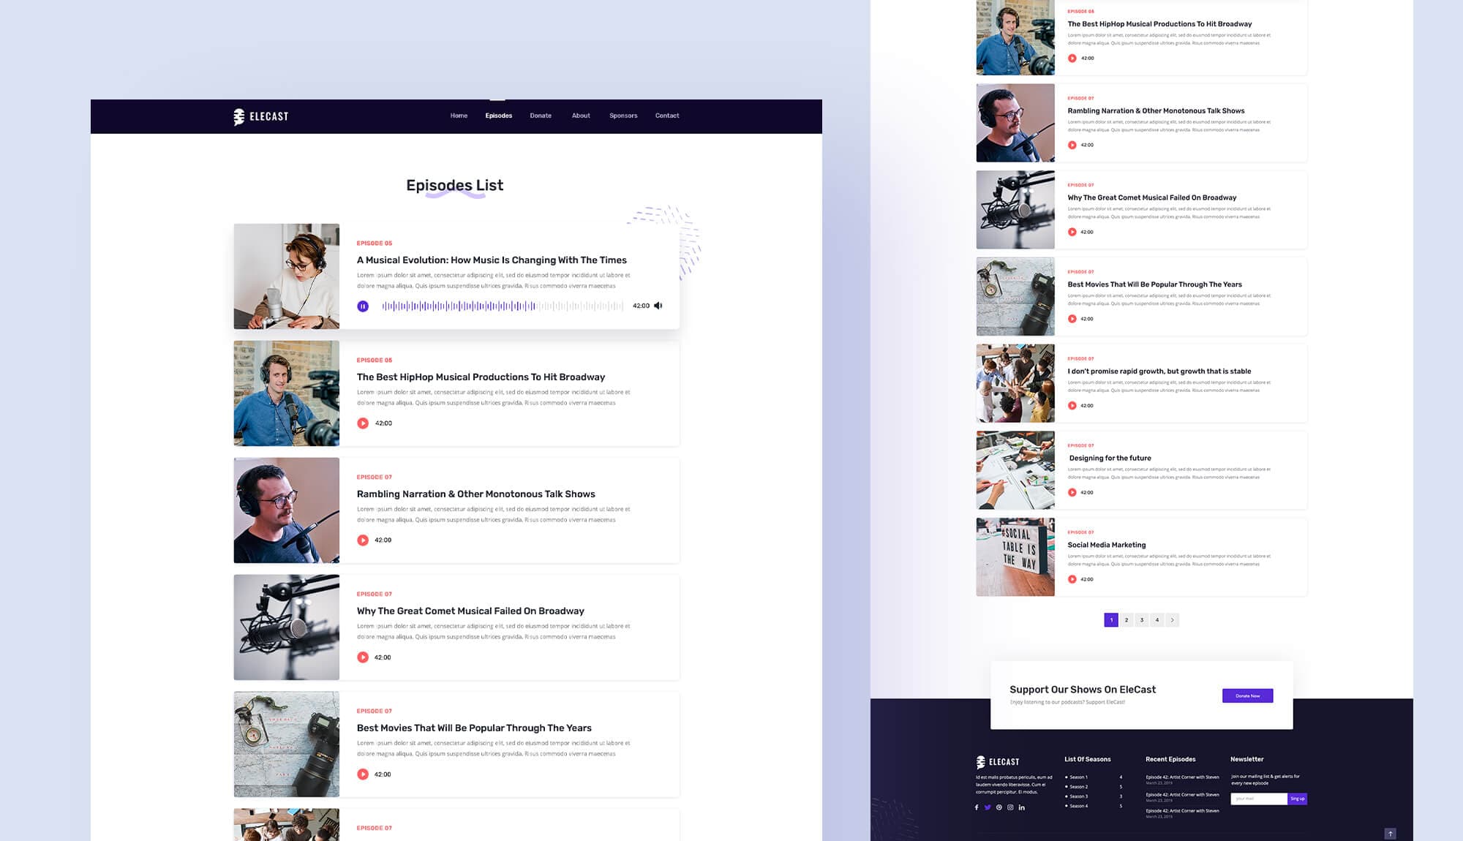Open the Contact navigation link
This screenshot has width=1463, height=841.
pos(667,116)
